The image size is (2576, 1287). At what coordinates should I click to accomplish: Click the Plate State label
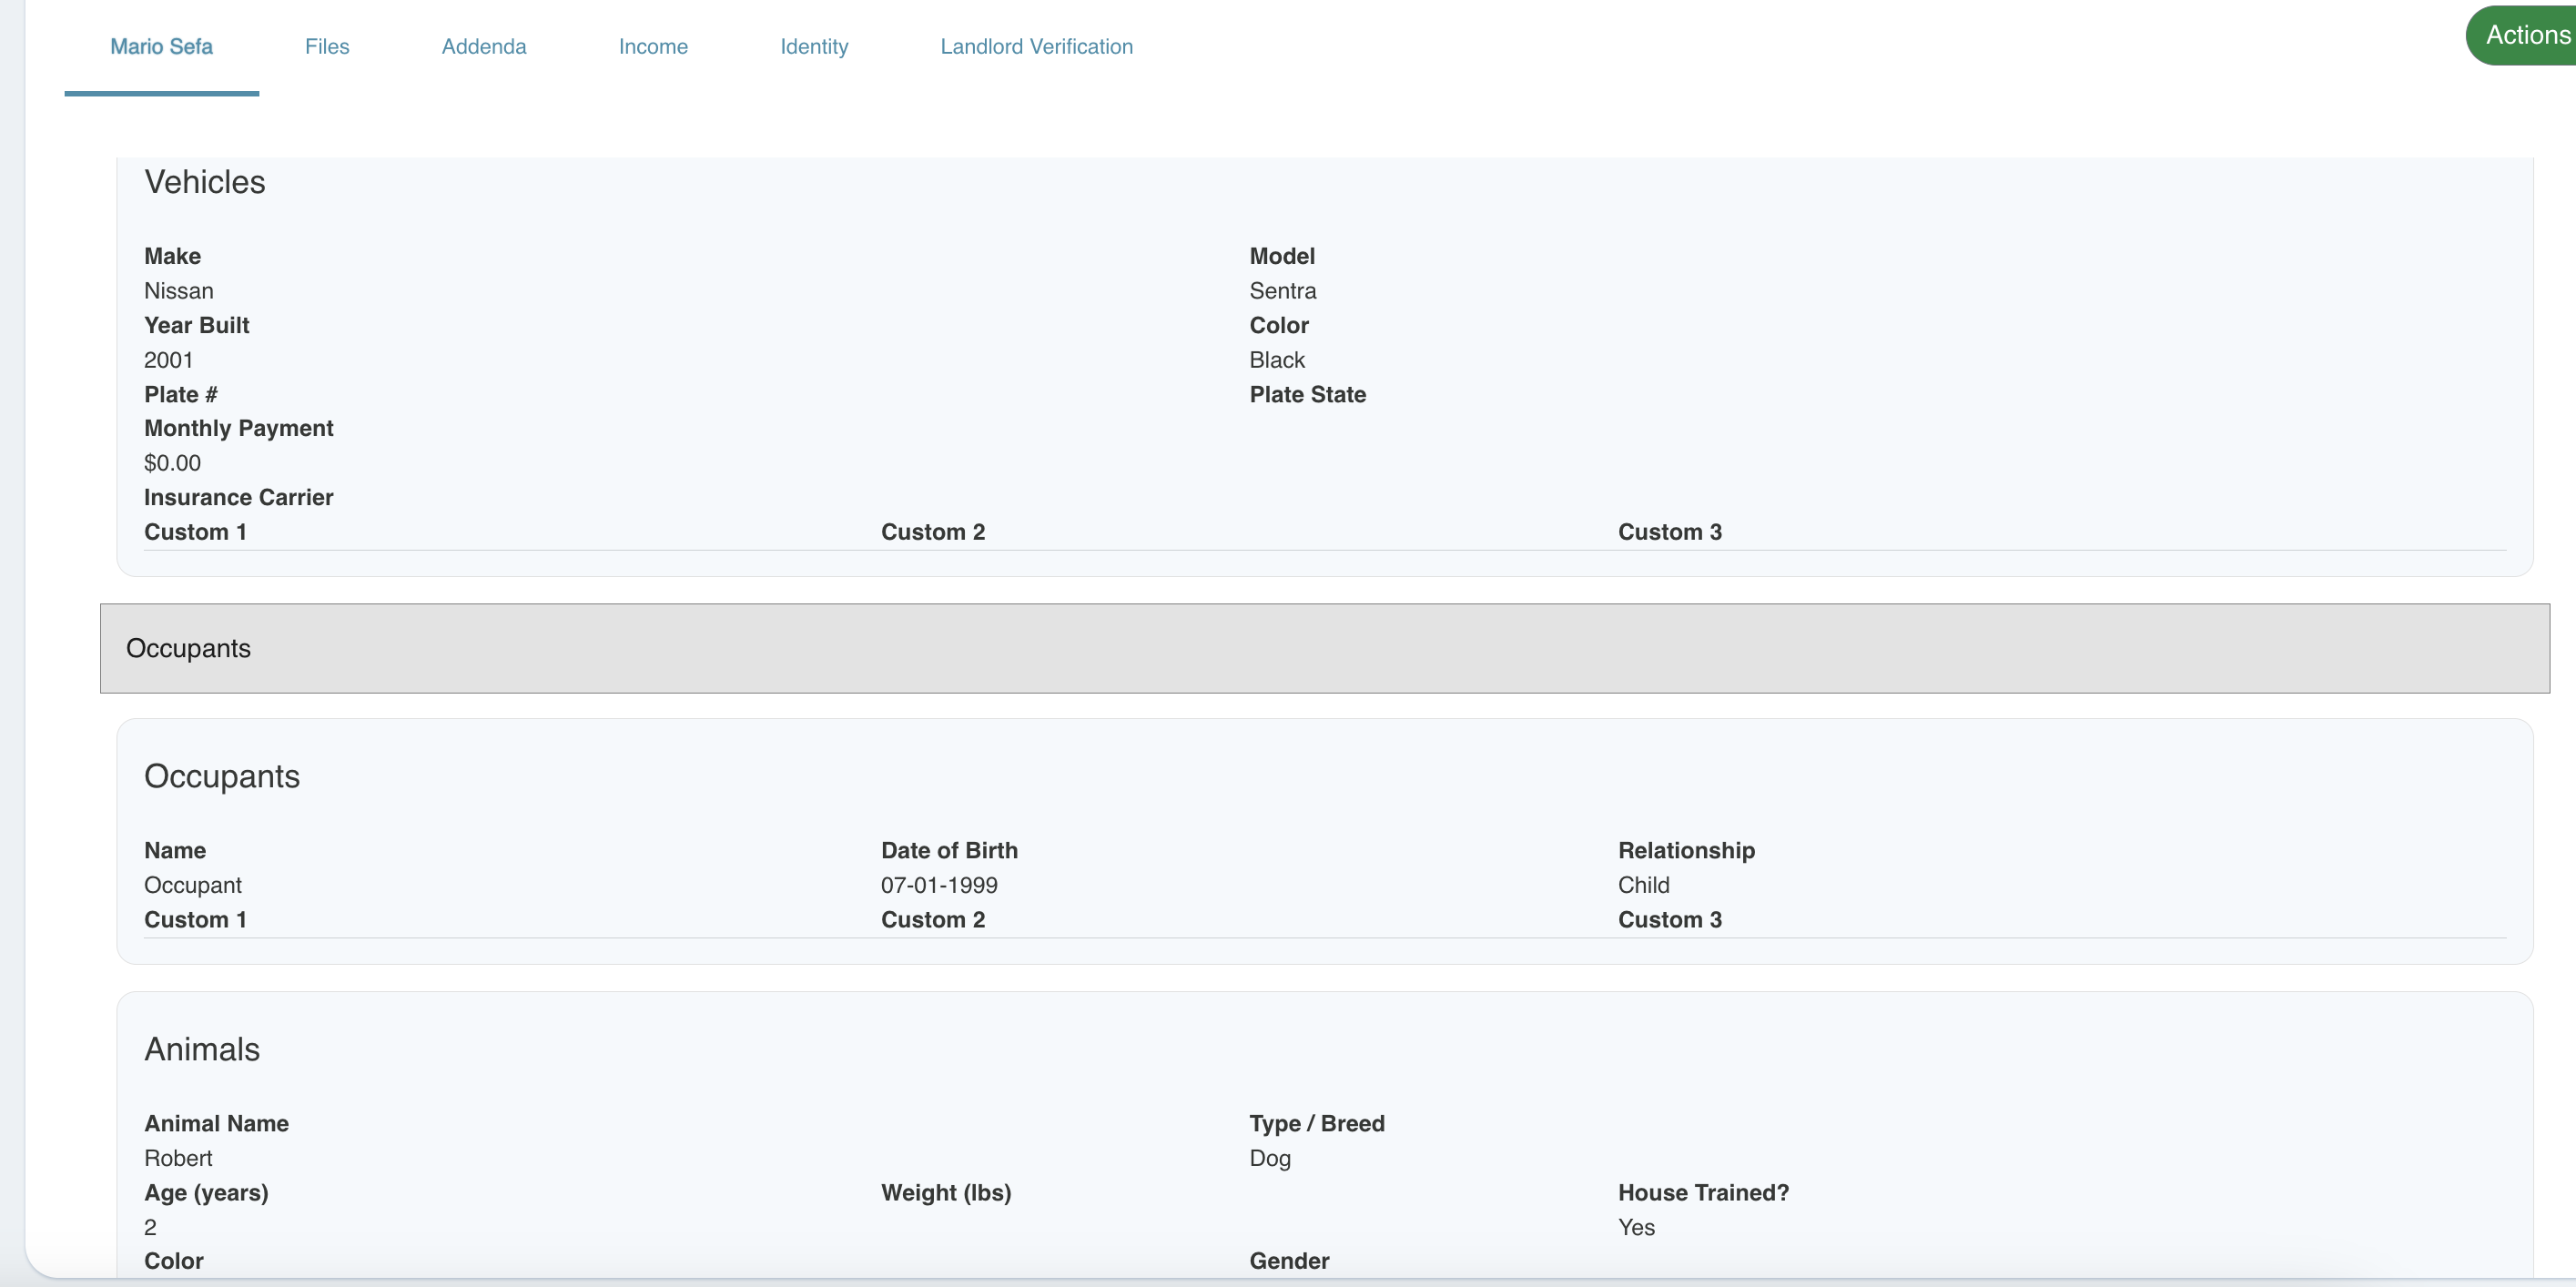coord(1307,394)
